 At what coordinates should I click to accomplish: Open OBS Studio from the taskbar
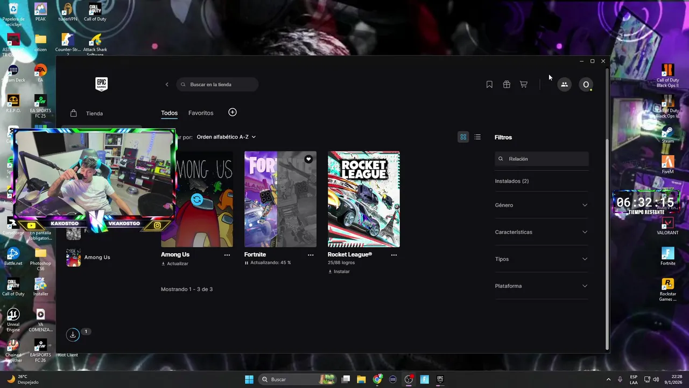(409, 379)
